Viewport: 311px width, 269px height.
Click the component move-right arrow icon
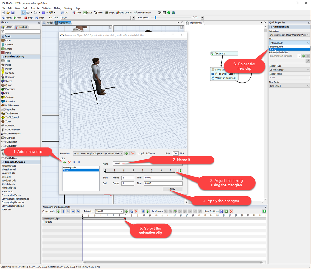click(x=73, y=211)
